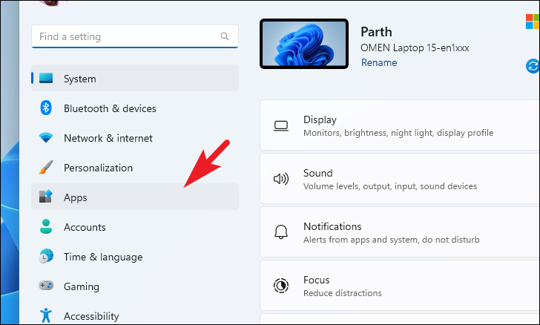Image resolution: width=540 pixels, height=325 pixels.
Task: Click the Personalization paintbrush icon
Action: [x=46, y=167]
